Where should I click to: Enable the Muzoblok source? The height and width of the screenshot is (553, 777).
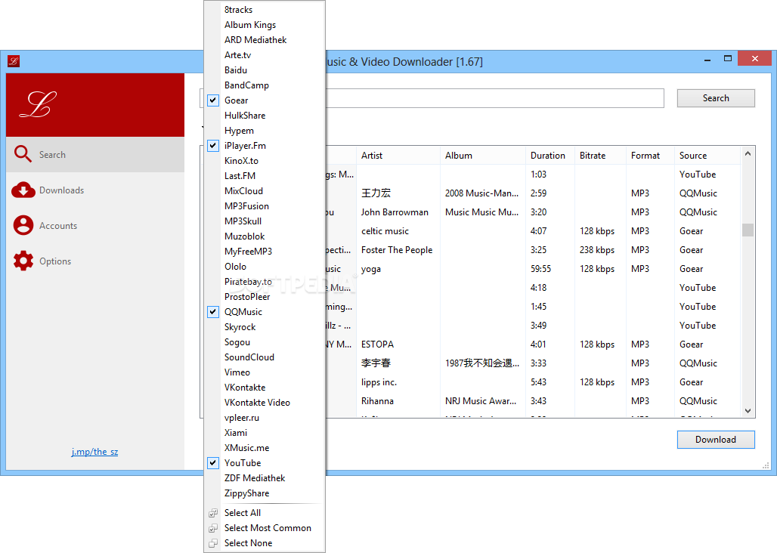tap(265, 236)
